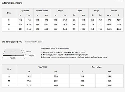Click the True Width table header
The width and height of the screenshot is (125, 92).
click(43, 67)
